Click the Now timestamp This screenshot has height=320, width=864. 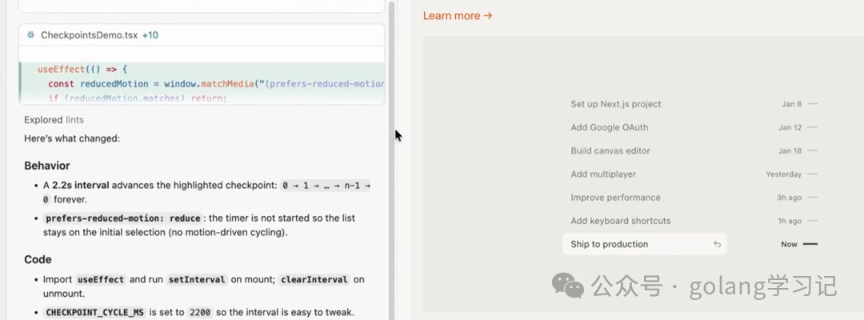tap(789, 244)
